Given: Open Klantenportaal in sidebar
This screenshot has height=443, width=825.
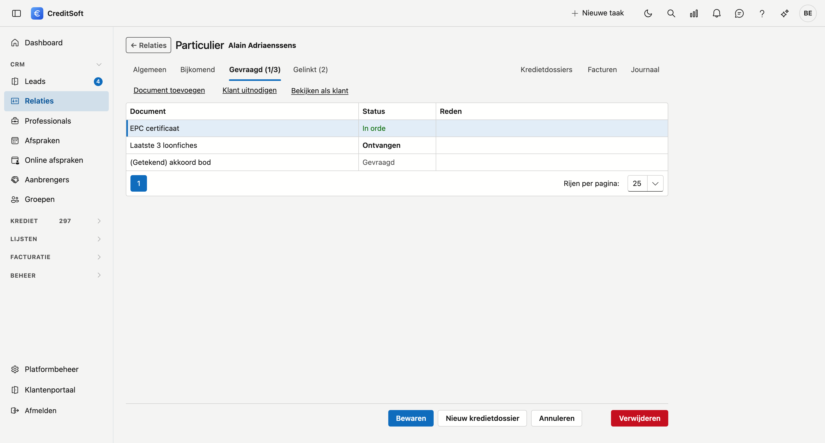Looking at the screenshot, I should 56,390.
